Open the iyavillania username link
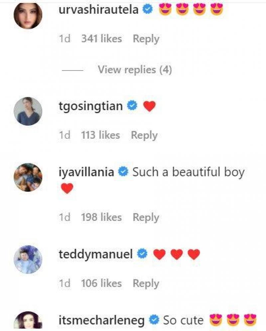This screenshot has width=266, height=331. tap(86, 172)
